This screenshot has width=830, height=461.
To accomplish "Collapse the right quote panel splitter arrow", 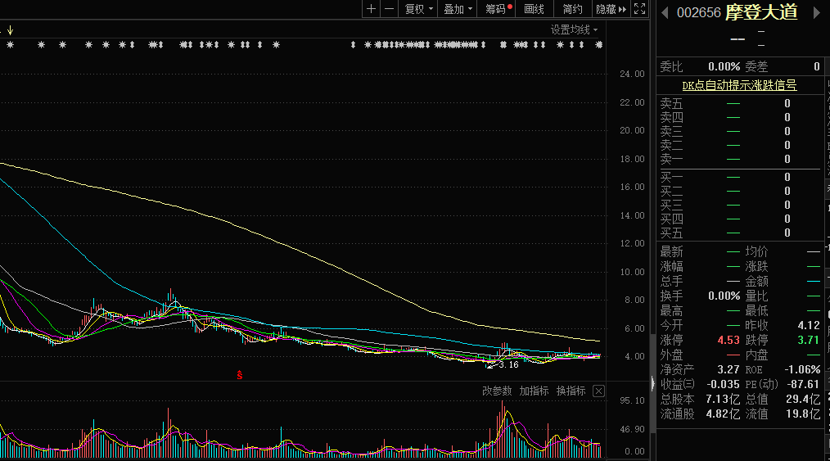I will click(x=652, y=382).
